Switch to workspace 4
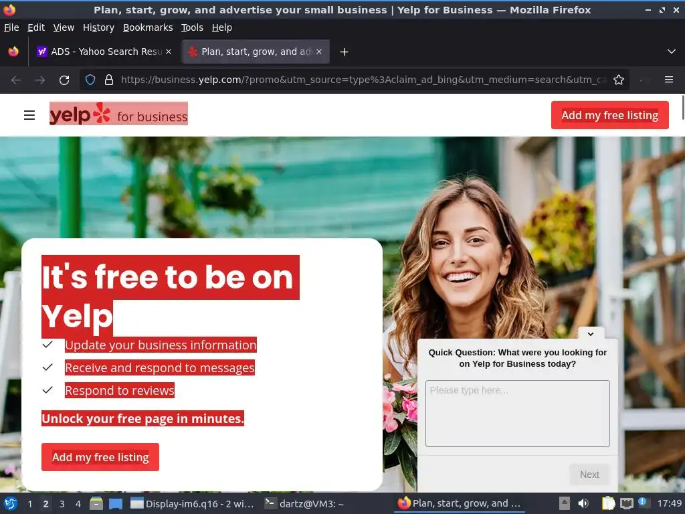This screenshot has width=685, height=514. 78,504
